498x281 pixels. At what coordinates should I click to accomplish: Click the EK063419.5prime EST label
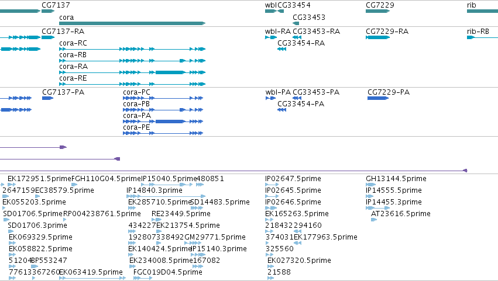click(x=91, y=272)
